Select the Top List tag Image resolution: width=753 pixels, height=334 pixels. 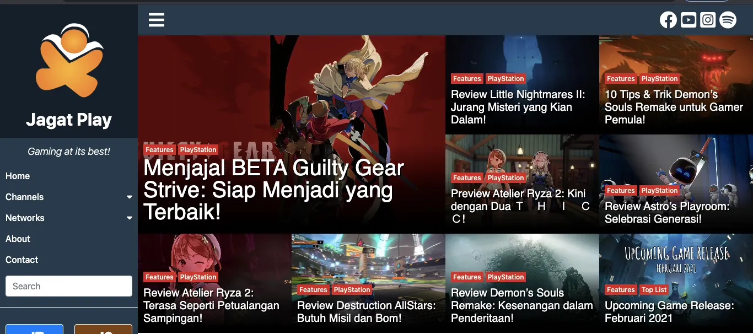tap(654, 289)
